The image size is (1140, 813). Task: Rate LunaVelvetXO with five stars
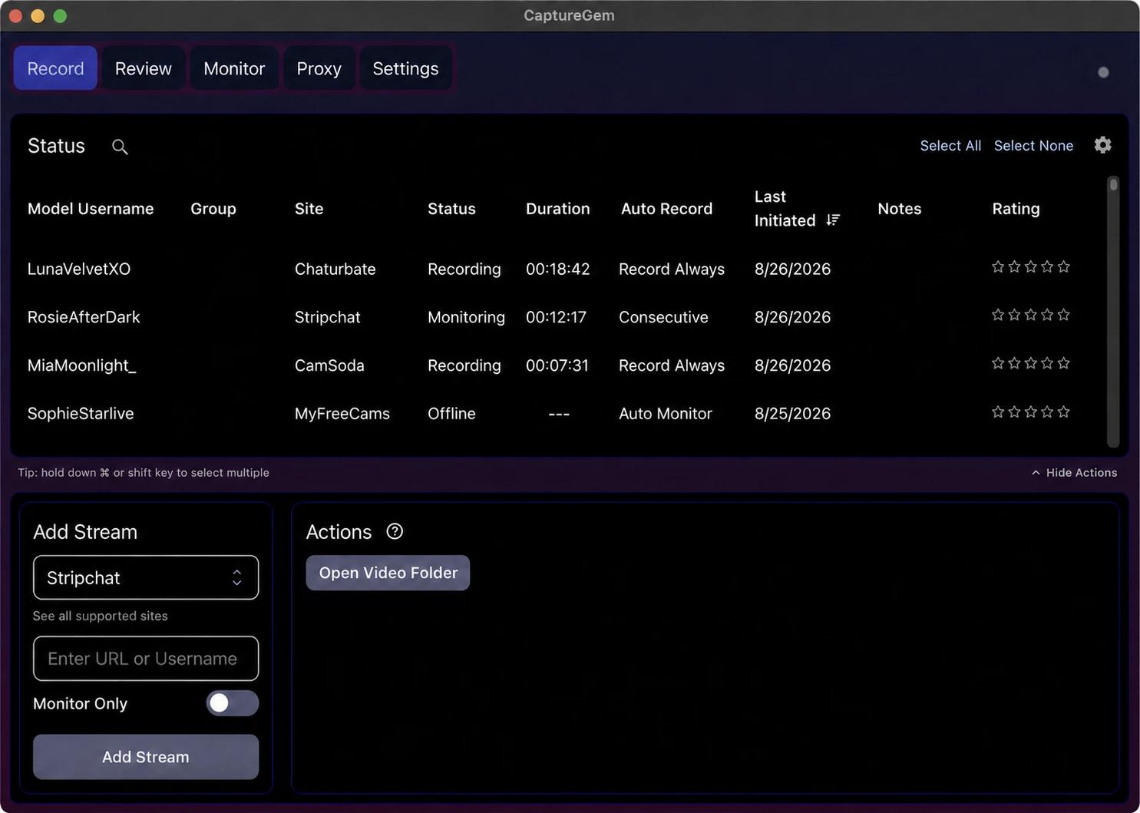[x=1063, y=267]
